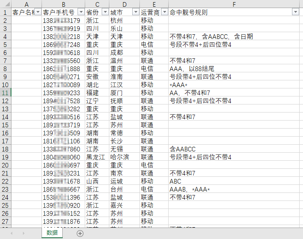Screen dimensions: 303x239
Task: Select column F header
Action: [234, 4]
